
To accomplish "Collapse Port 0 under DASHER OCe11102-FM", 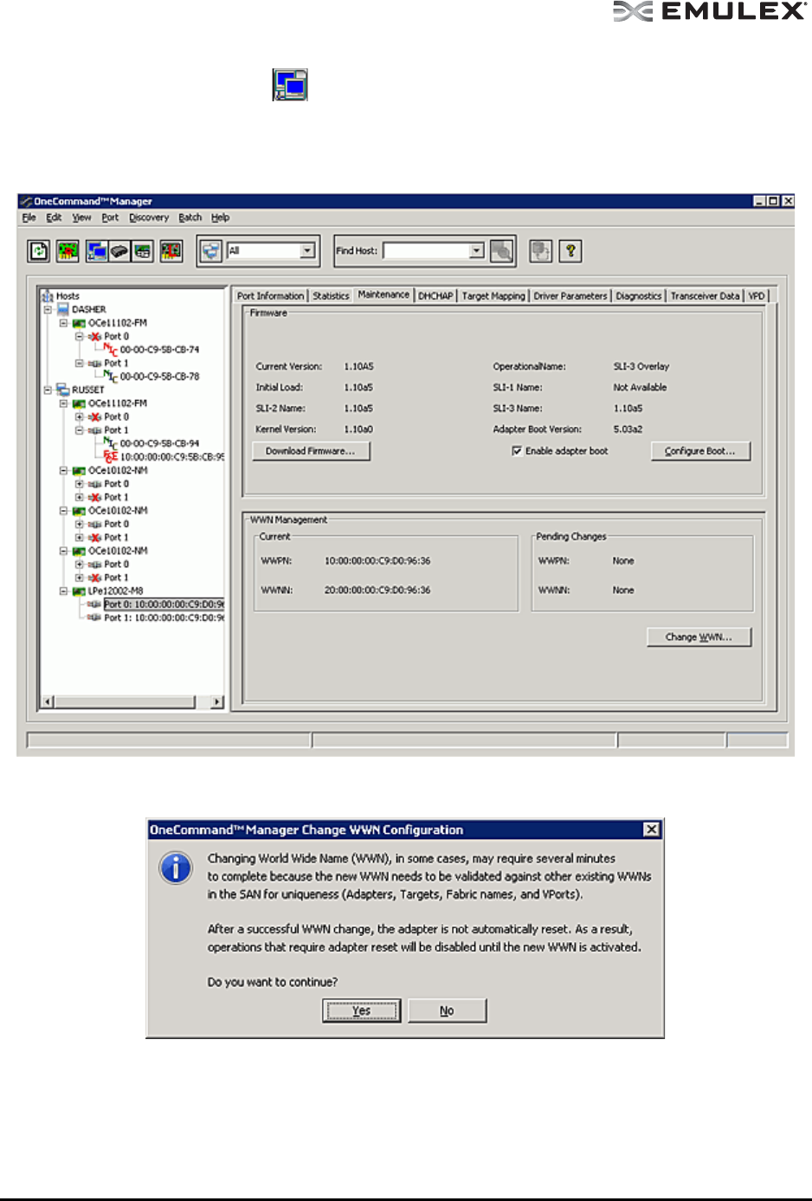I will point(79,336).
